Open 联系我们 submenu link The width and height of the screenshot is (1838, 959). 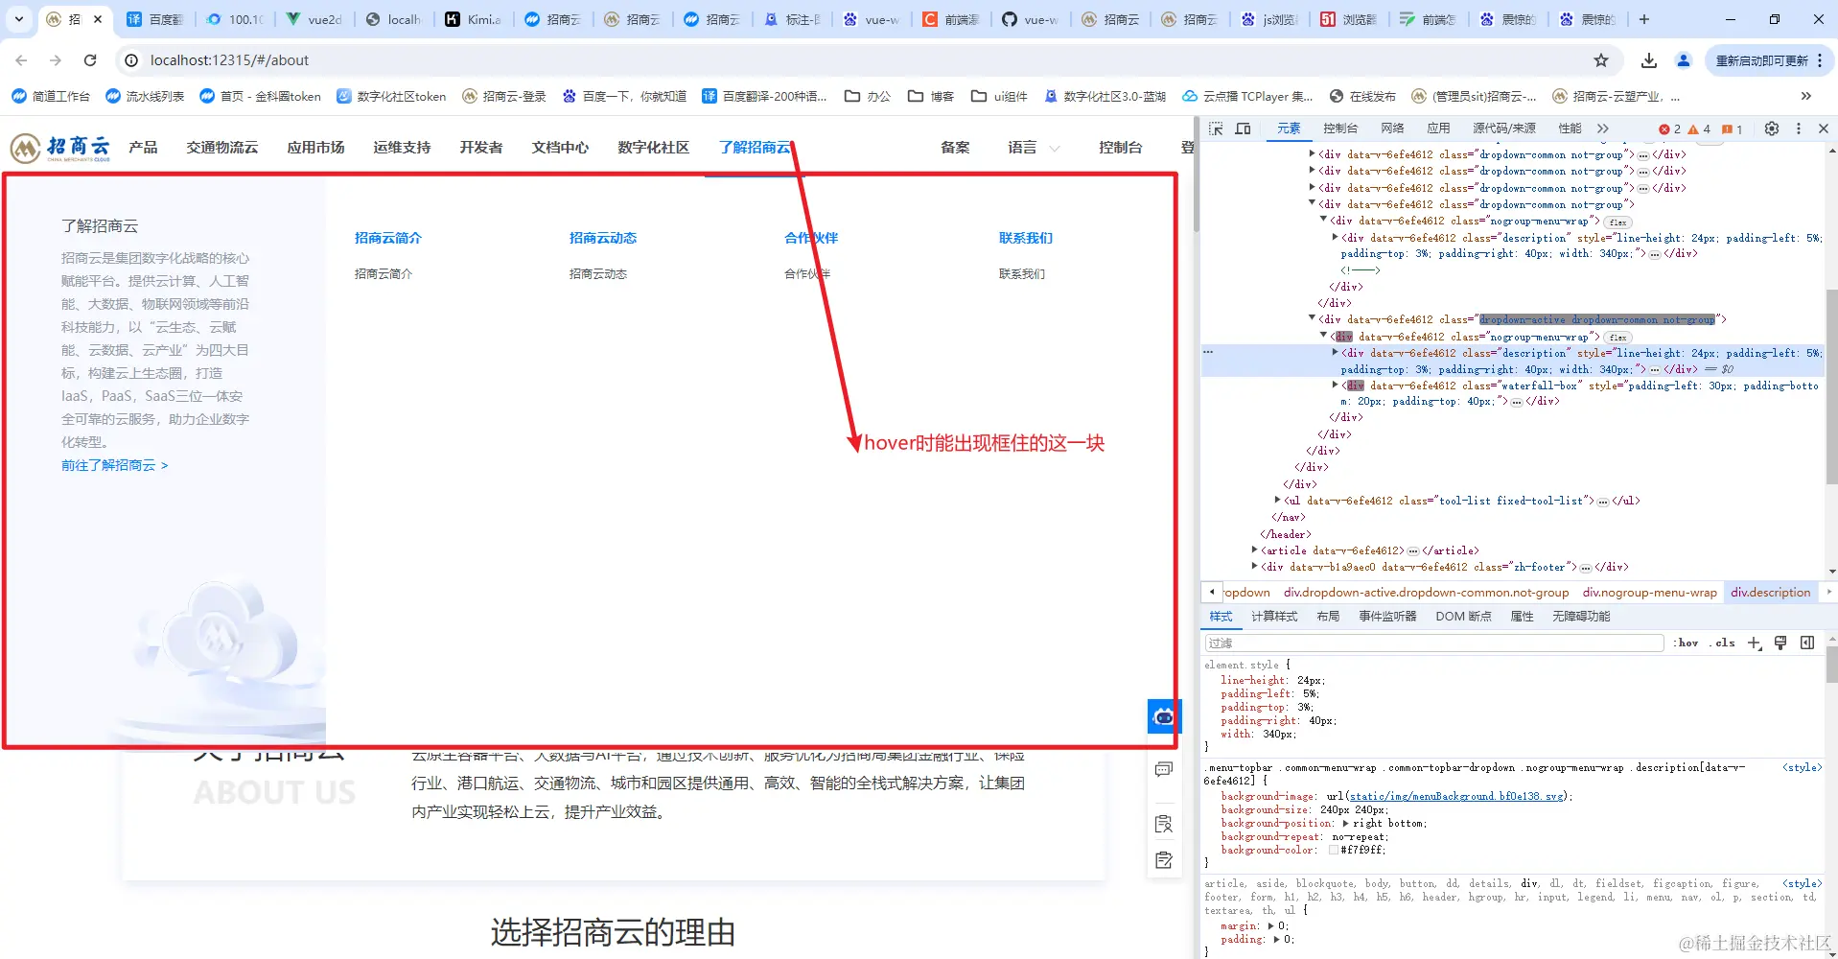tap(1021, 274)
